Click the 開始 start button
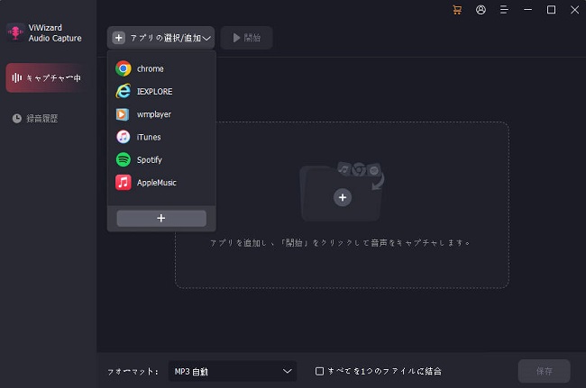The height and width of the screenshot is (388, 586). (x=247, y=38)
